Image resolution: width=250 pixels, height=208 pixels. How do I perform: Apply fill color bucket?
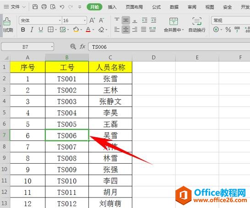click(x=76, y=30)
